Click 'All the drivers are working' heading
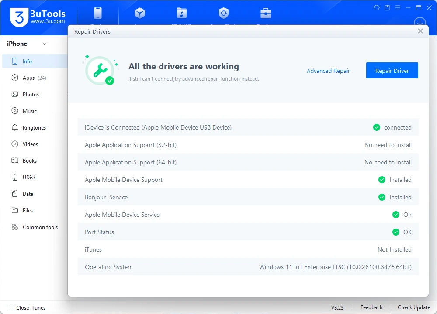Screen dimensions: 437x314 coord(184,66)
